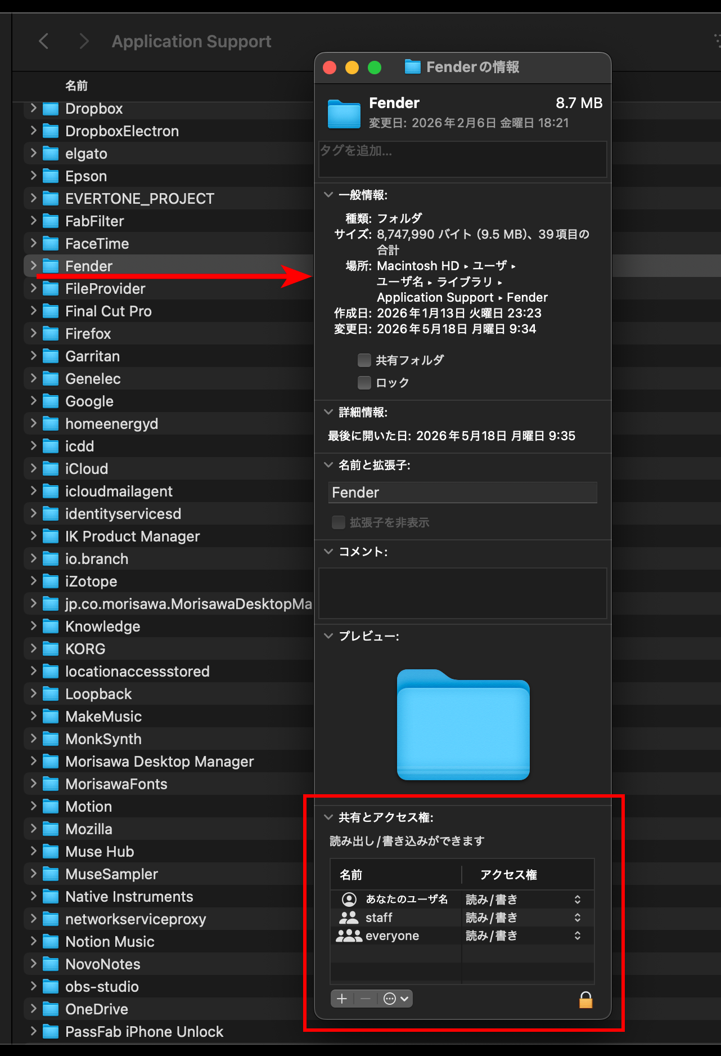Click the Fender folder icon in info header

[x=344, y=113]
